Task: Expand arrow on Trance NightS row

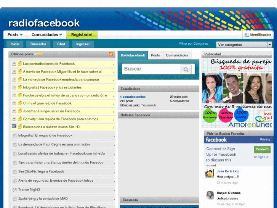Action: [114, 191]
